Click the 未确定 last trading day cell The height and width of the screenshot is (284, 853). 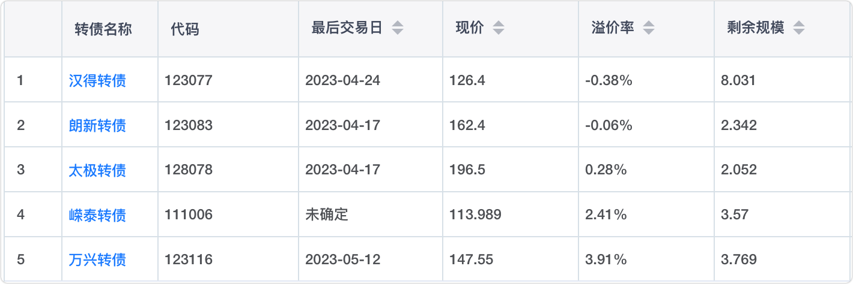tap(327, 214)
